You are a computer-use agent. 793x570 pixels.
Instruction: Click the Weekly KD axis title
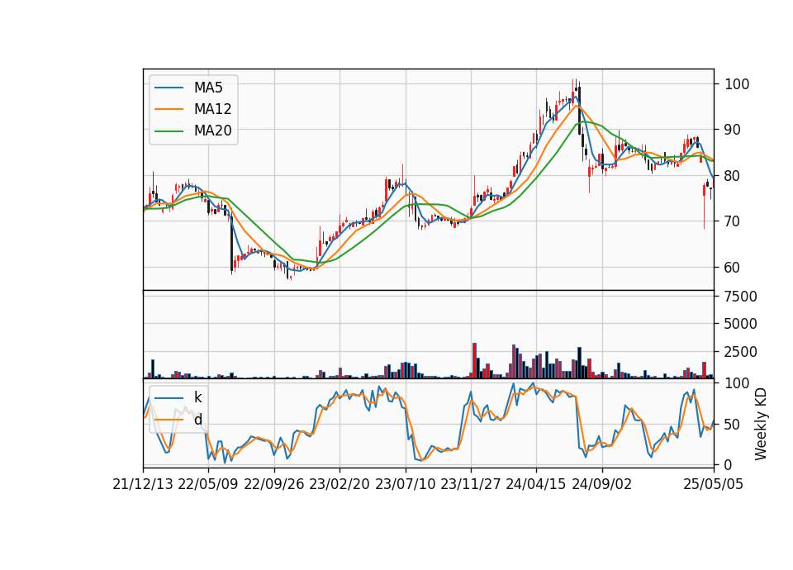click(761, 425)
